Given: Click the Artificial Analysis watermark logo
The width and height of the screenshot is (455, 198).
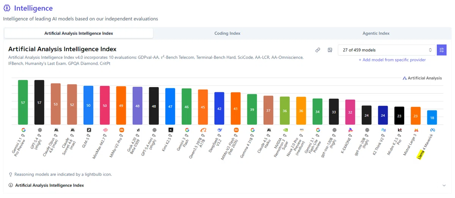Looking at the screenshot, I should 422,78.
